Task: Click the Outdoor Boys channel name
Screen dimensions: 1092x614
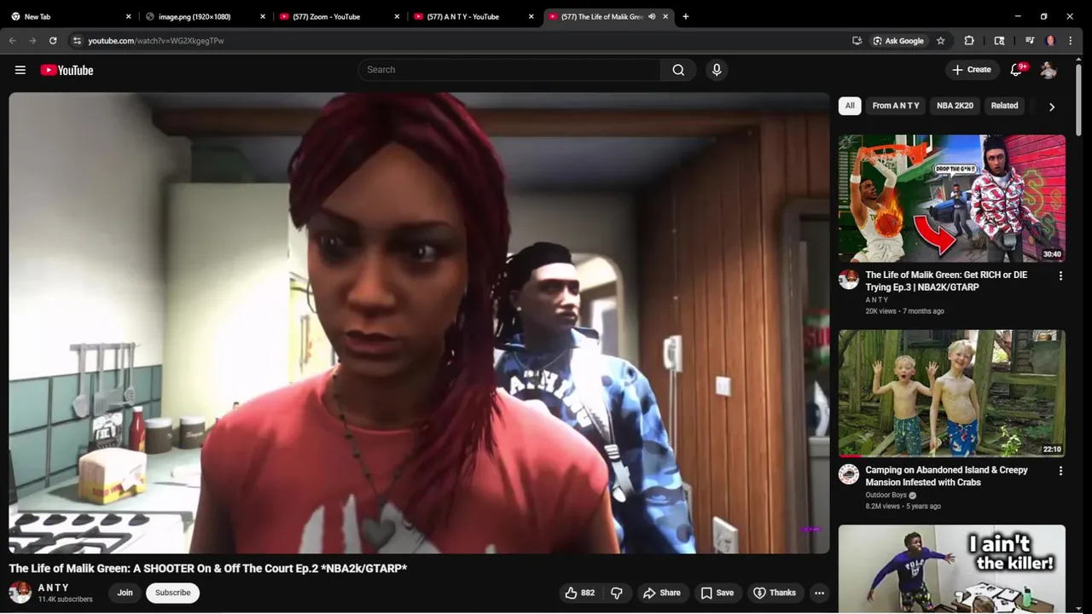Action: point(886,495)
